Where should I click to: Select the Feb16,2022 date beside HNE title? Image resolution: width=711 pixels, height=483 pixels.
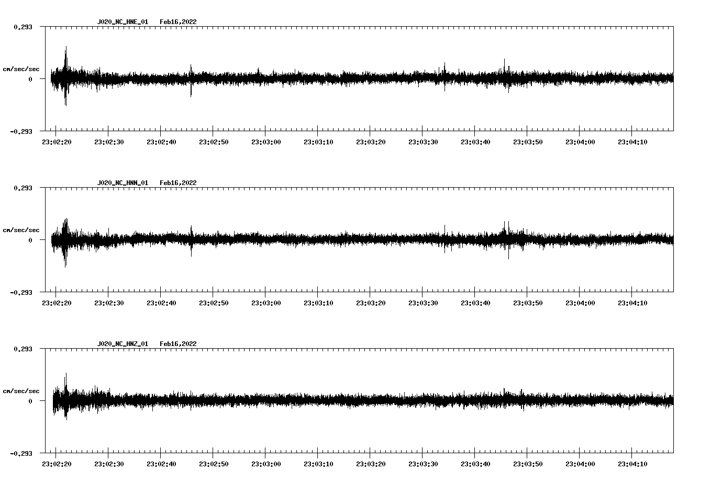[x=178, y=22]
